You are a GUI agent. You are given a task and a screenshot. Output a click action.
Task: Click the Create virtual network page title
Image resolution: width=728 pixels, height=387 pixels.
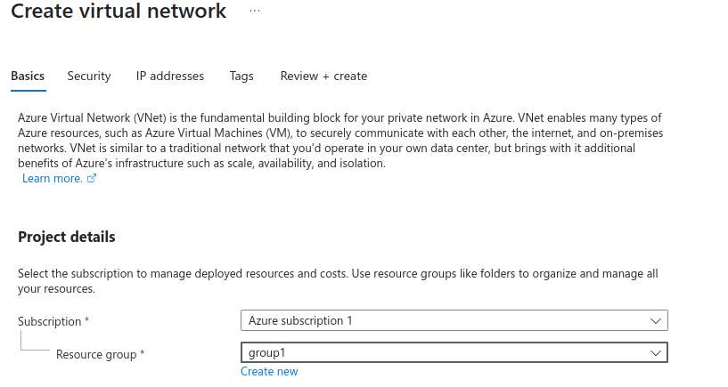click(x=119, y=12)
